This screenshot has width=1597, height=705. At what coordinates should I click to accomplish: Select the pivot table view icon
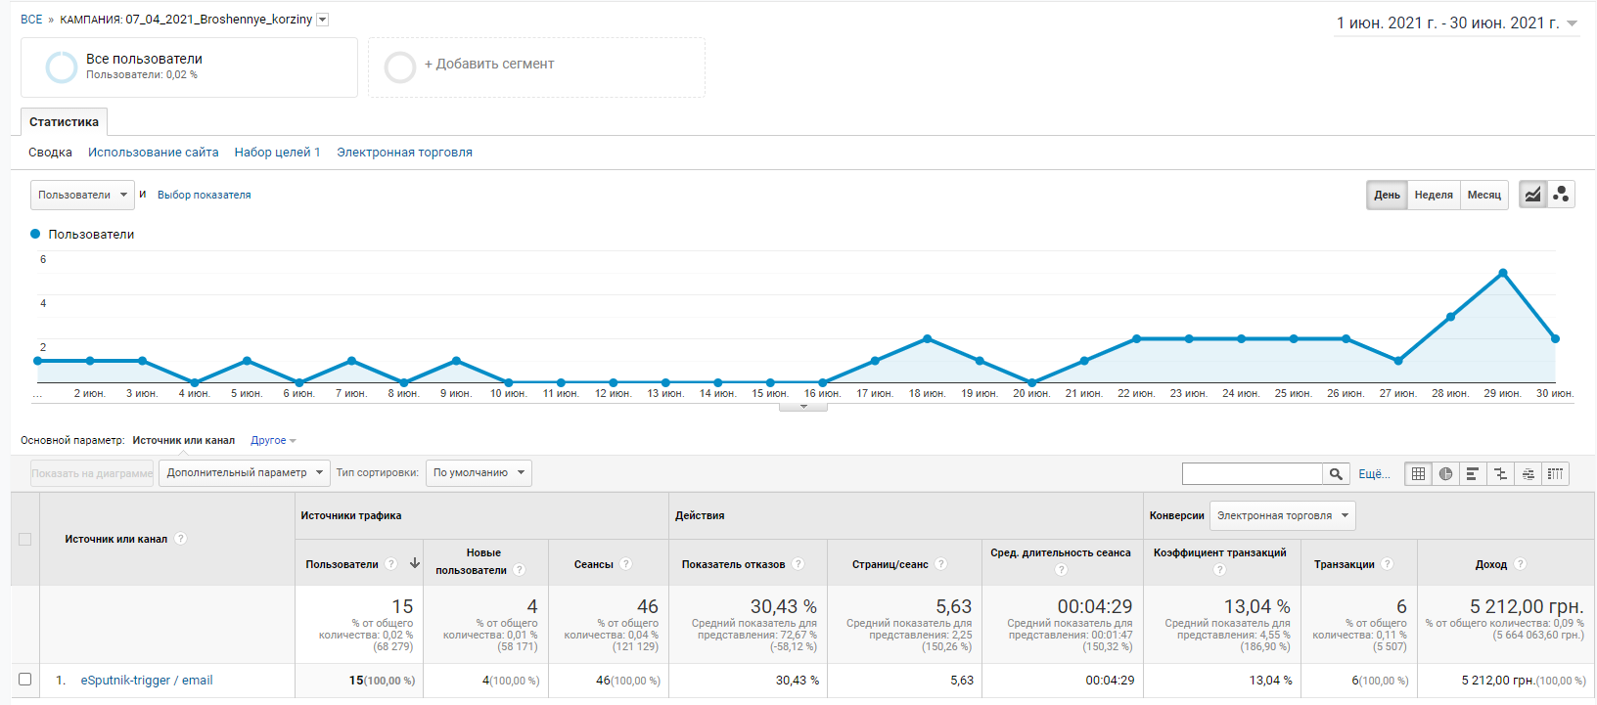pyautogui.click(x=1555, y=474)
